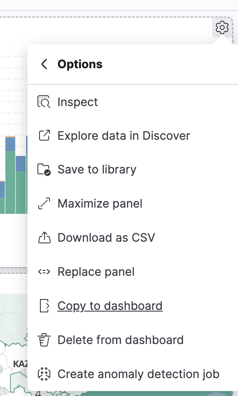Go back using the Options chevron

click(44, 64)
